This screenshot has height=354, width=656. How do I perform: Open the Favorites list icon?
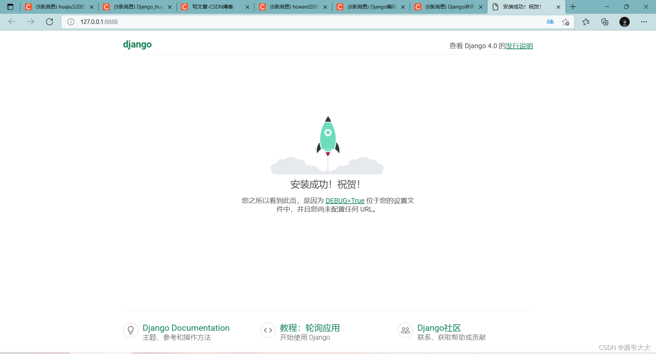pos(586,22)
